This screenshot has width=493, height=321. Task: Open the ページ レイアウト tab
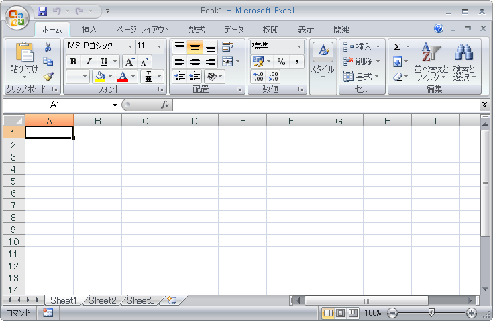tap(144, 30)
